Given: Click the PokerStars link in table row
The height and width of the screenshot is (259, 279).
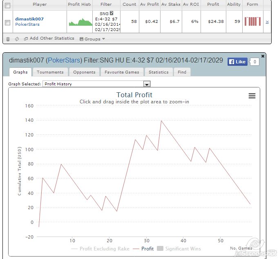Looking at the screenshot, I should 27,25.
